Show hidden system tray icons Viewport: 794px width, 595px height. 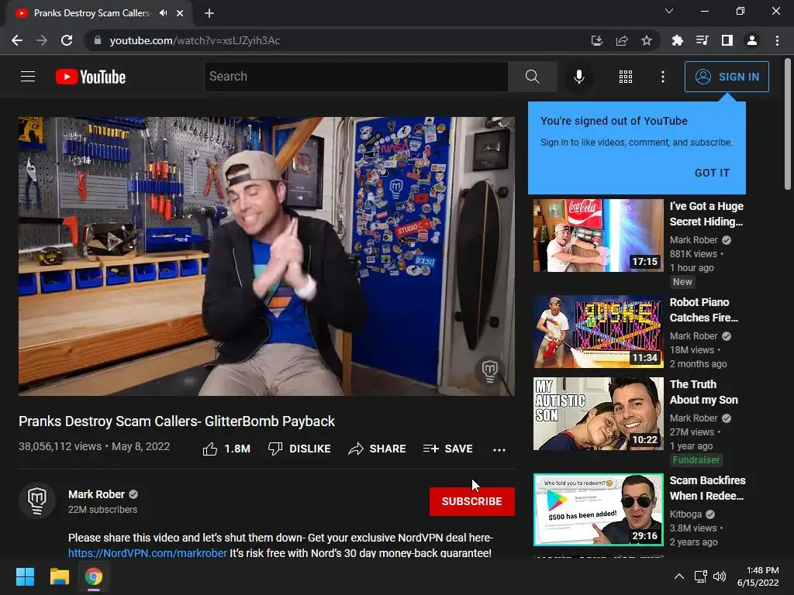[679, 576]
